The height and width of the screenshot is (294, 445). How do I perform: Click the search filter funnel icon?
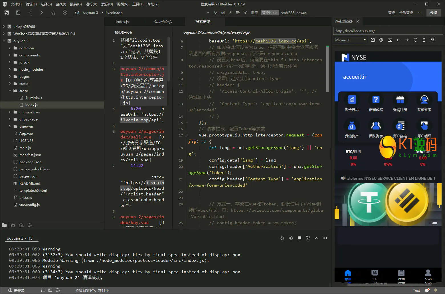245,13
